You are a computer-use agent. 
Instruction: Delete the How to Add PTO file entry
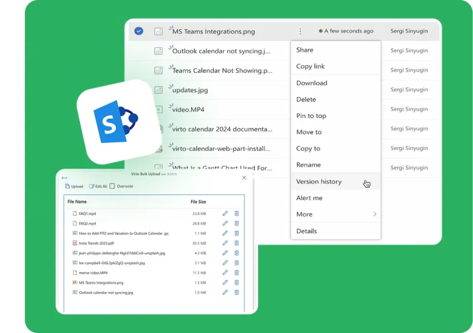tap(237, 233)
